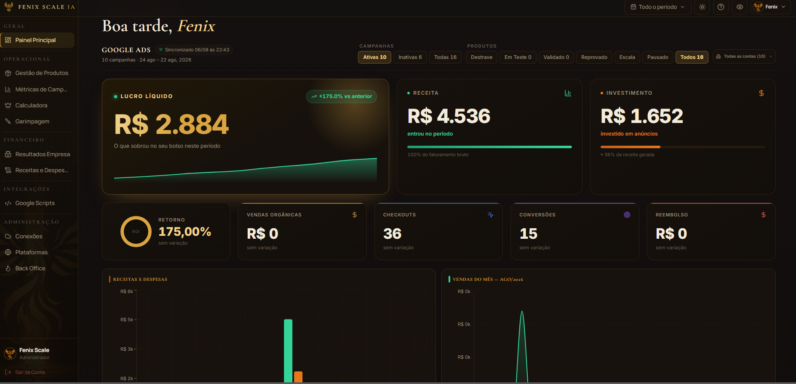Screen dimensions: 796x384
Task: Click Resultados Empresa sidebar icon
Action: [x=8, y=154]
